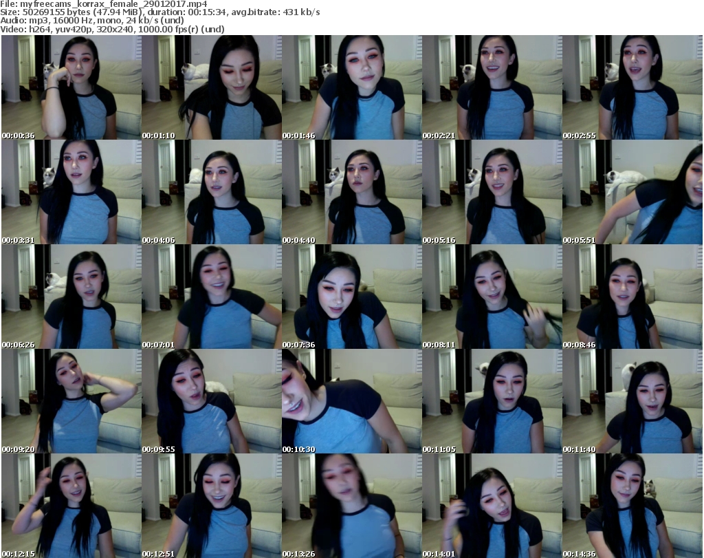
Task: Click the 00:12:51 video frame
Action: (x=212, y=506)
